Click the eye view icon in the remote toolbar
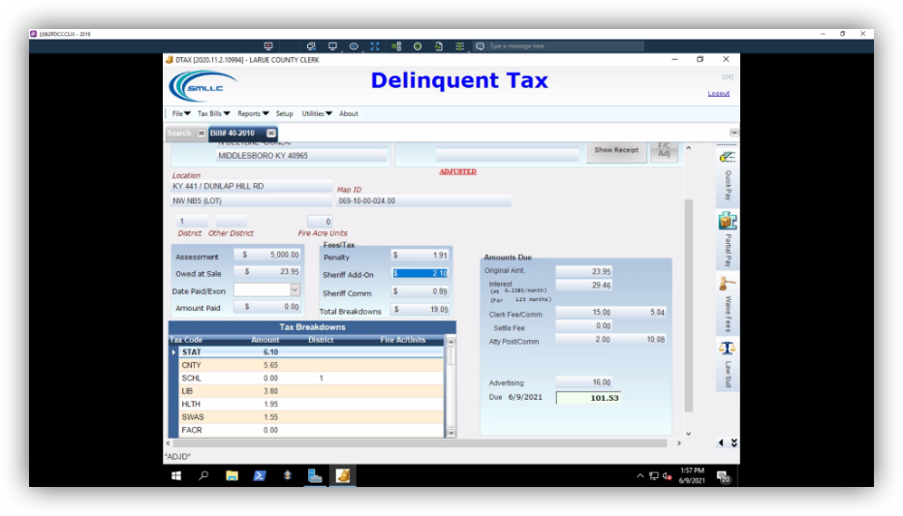This screenshot has width=903, height=516. click(x=354, y=46)
